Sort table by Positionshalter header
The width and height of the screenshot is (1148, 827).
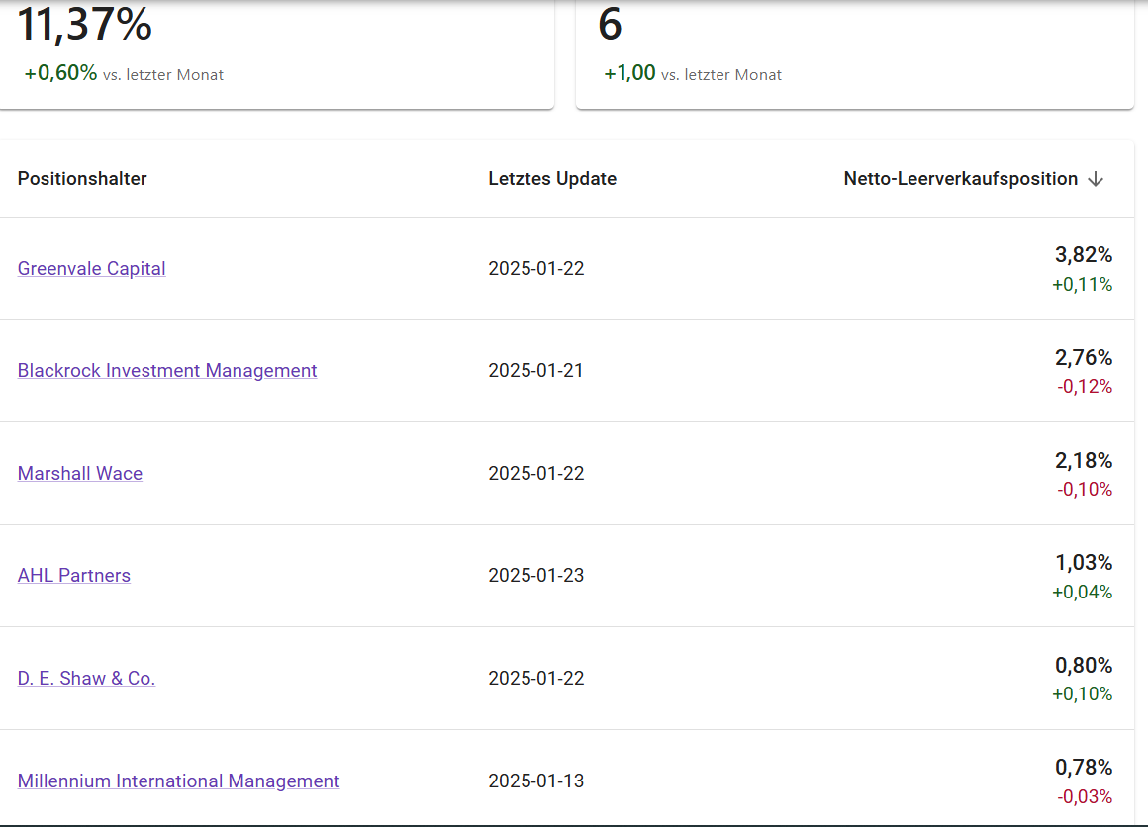click(82, 179)
